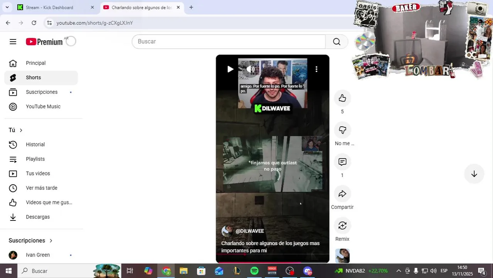Open Microsoft Store from taskbar
The image size is (493, 278).
click(201, 271)
